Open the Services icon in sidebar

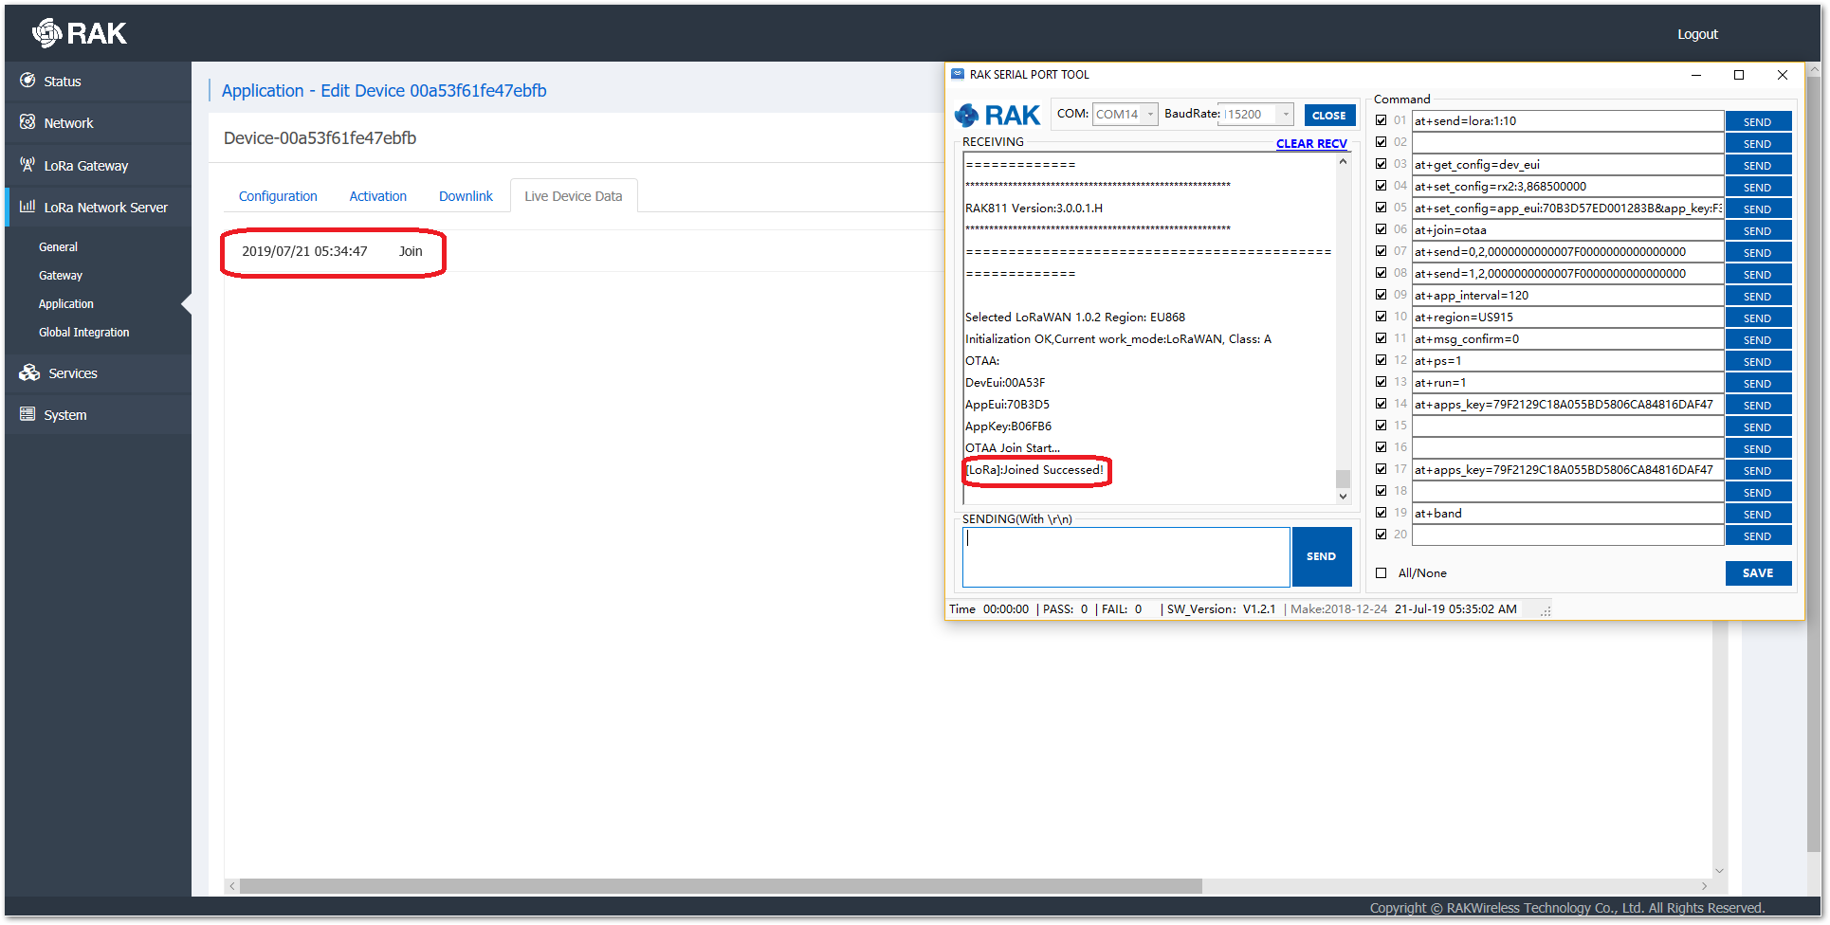coord(28,372)
